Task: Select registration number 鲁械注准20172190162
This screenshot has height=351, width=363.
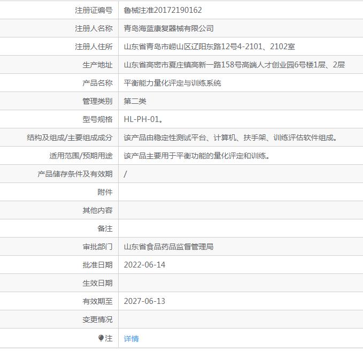Action: tap(163, 10)
